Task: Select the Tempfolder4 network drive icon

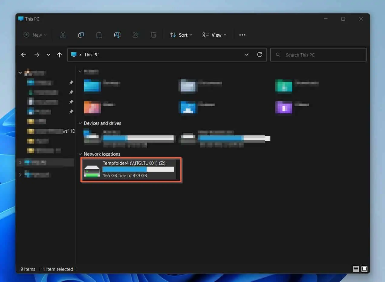Action: click(92, 171)
